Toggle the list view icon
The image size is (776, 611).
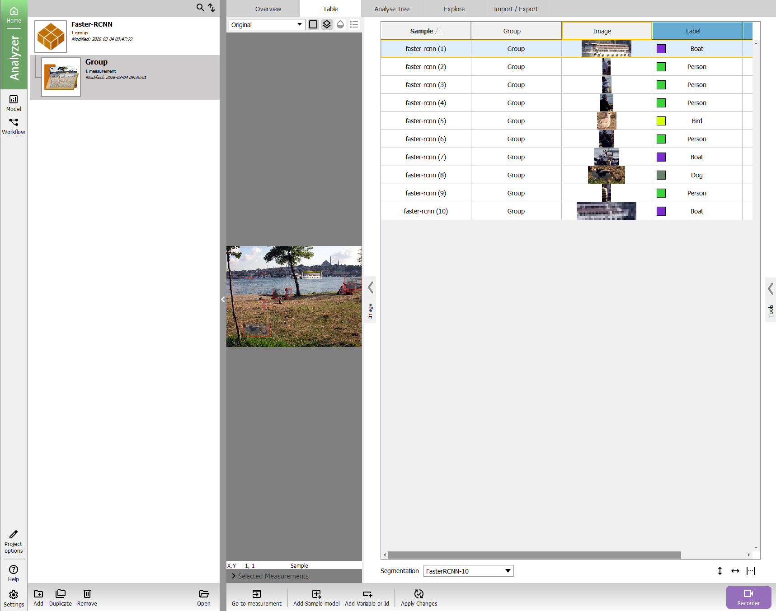point(354,24)
